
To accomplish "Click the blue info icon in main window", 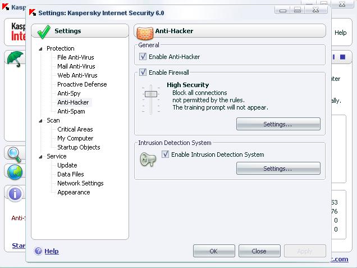I will pyautogui.click(x=15, y=194).
